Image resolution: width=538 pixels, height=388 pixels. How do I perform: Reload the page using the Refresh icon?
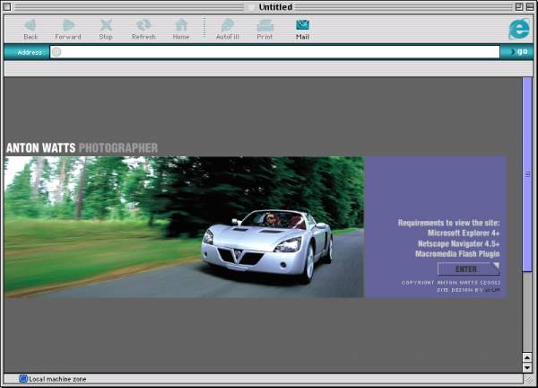coord(143,25)
